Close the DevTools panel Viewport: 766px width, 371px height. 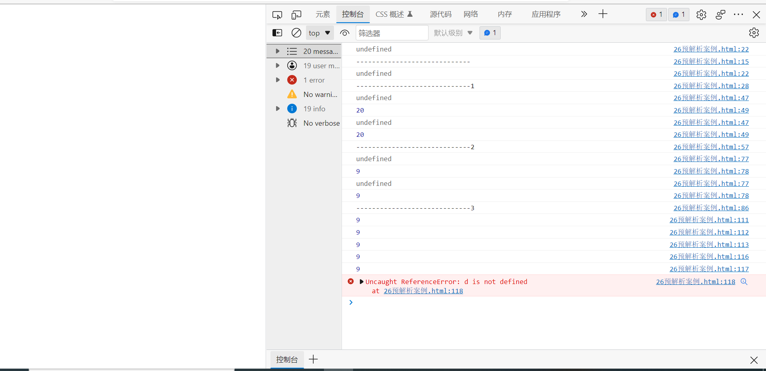pyautogui.click(x=756, y=15)
